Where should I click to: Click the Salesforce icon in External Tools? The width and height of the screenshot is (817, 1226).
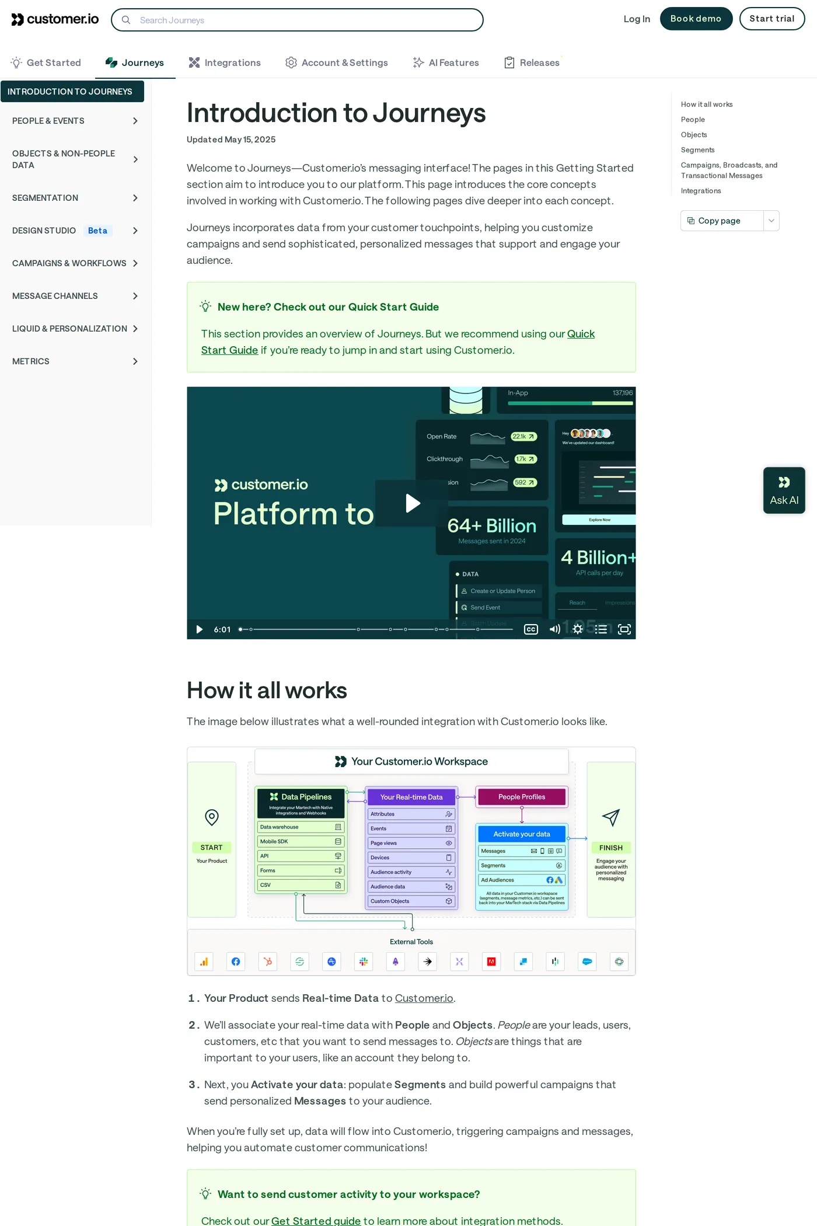tap(587, 962)
